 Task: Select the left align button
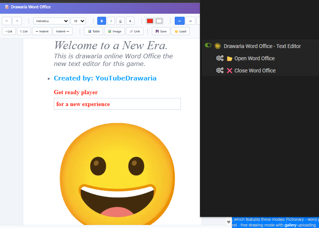(x=179, y=21)
